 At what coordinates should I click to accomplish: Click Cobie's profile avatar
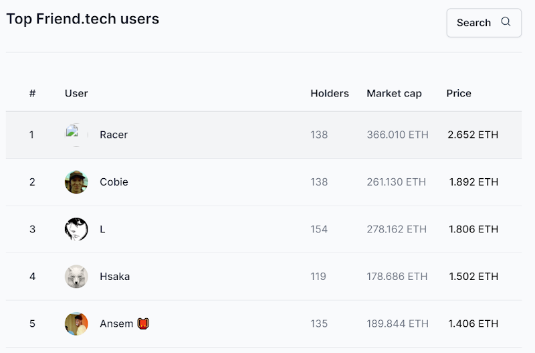pos(76,182)
